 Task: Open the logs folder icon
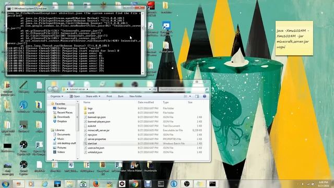click(x=85, y=108)
